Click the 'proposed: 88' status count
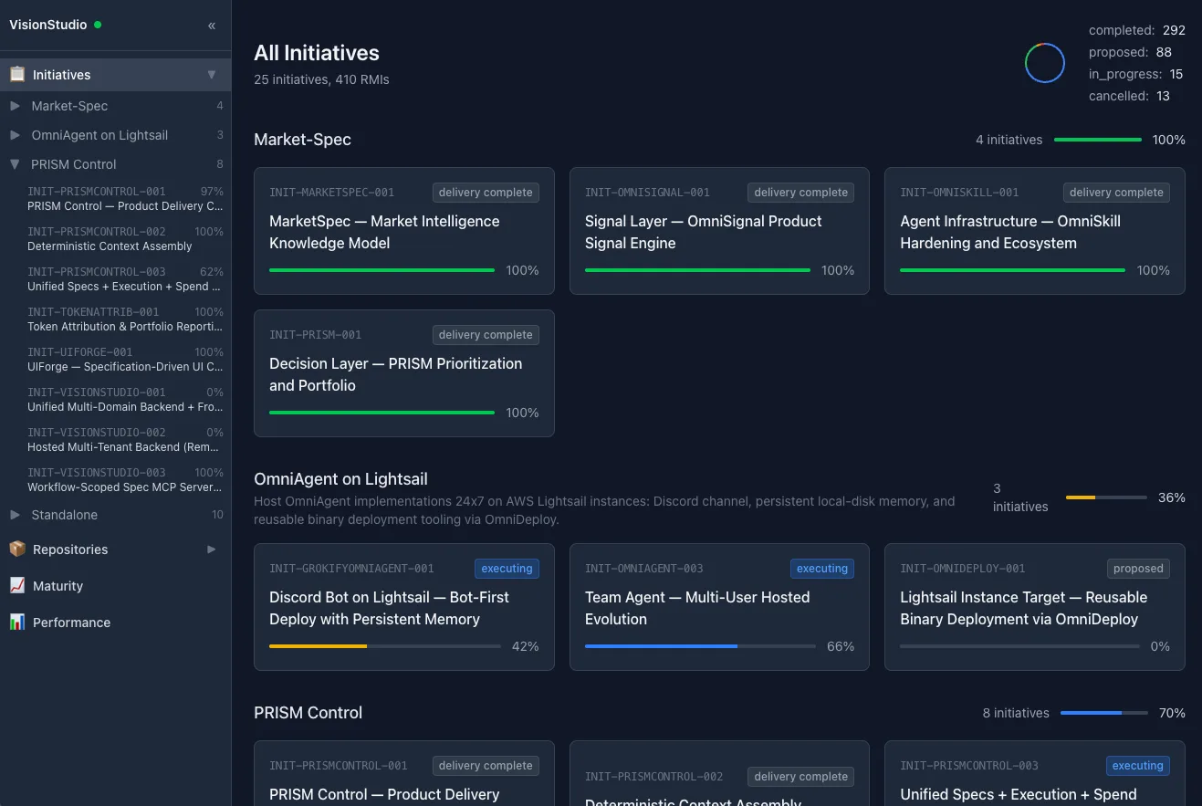This screenshot has width=1202, height=806. pyautogui.click(x=1131, y=52)
